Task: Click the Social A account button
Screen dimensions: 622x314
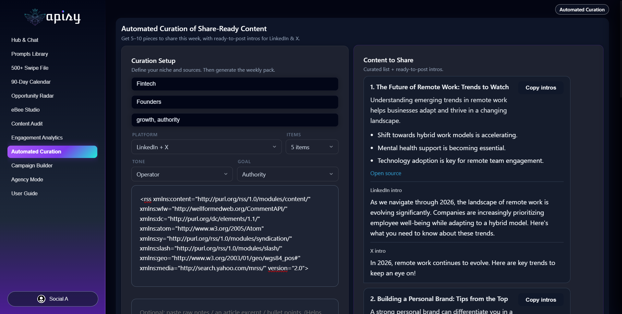Action: coord(53,299)
